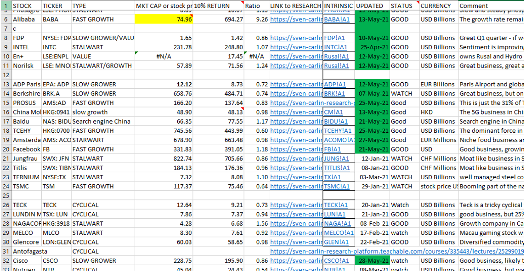Open the ACOMO!A1 sheet link
Screen dimensions: 526x272
(x=339, y=140)
